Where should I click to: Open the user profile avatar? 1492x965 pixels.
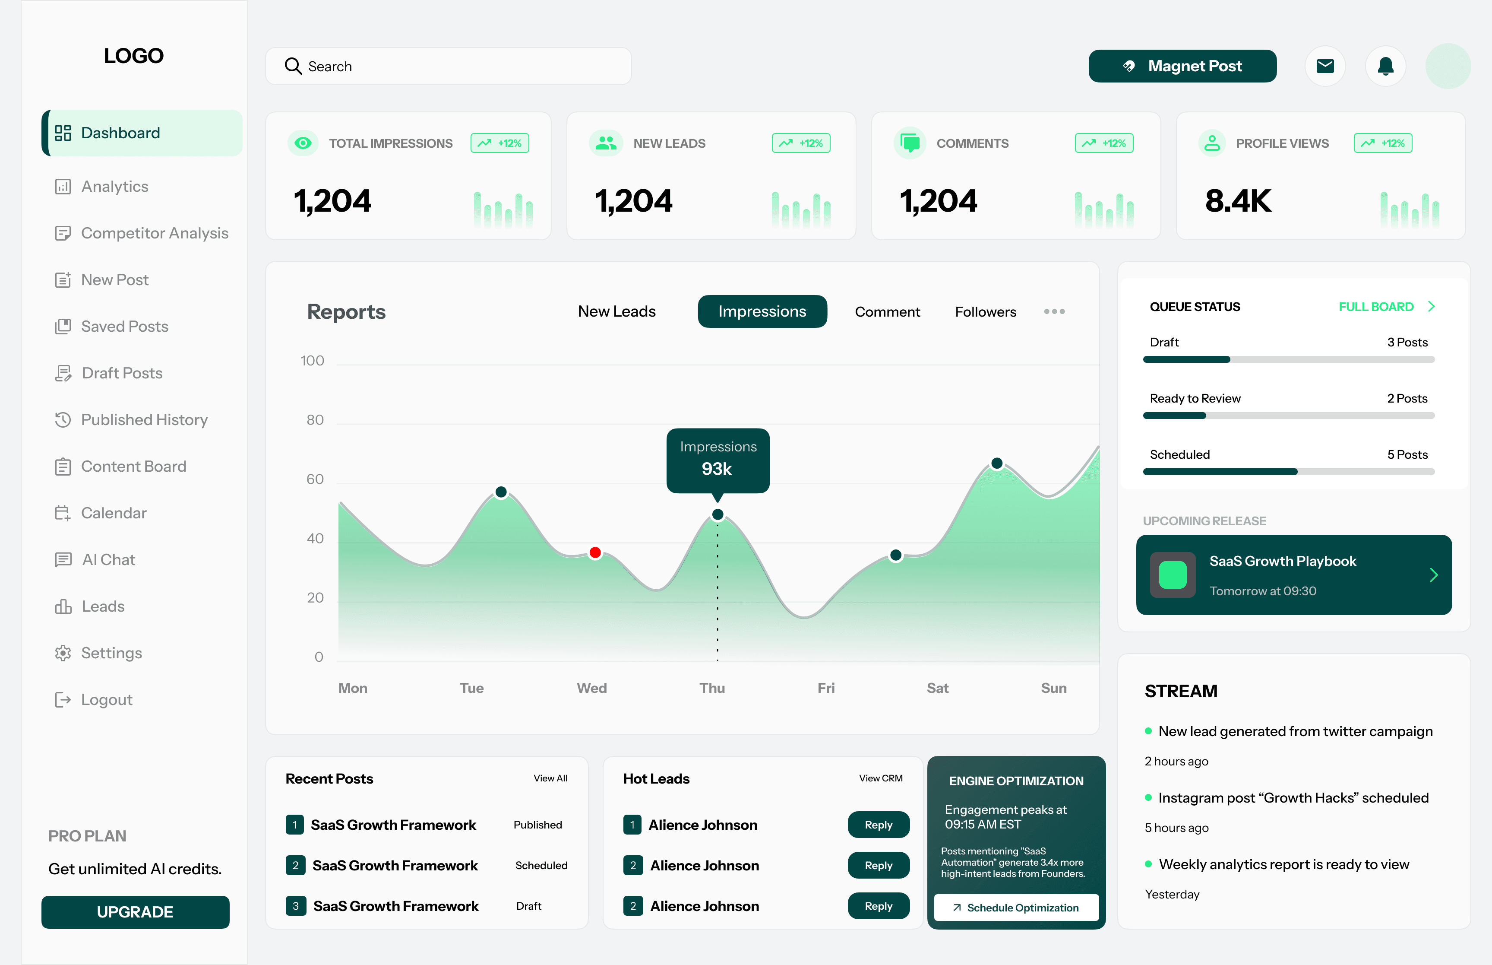[1448, 66]
